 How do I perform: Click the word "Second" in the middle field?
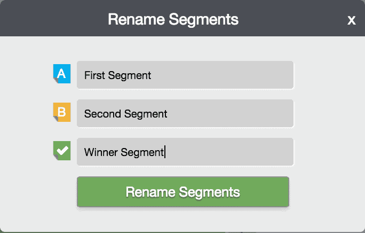102,114
